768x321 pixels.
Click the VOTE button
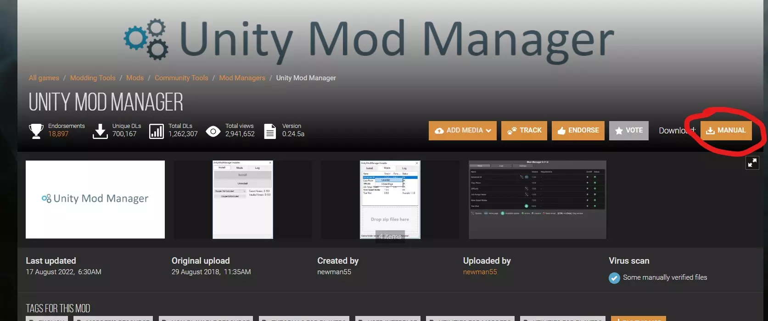[x=629, y=130]
